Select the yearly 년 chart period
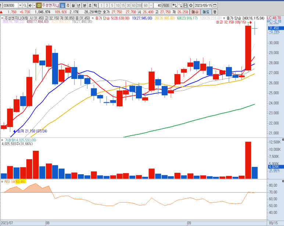 (79, 6)
